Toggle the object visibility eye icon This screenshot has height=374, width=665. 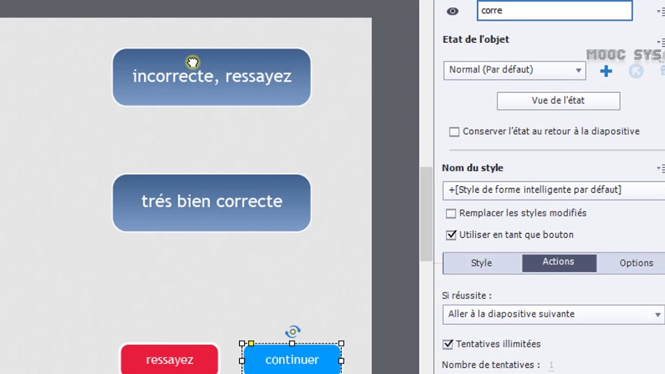click(453, 11)
